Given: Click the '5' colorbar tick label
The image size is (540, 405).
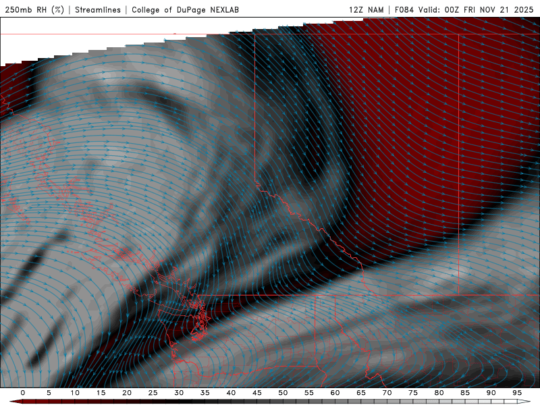Looking at the screenshot, I should 49,393.
